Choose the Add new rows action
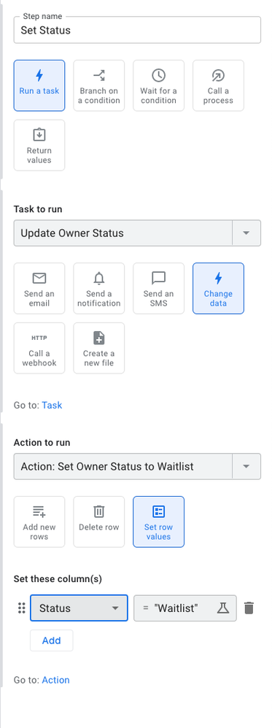 [39, 522]
